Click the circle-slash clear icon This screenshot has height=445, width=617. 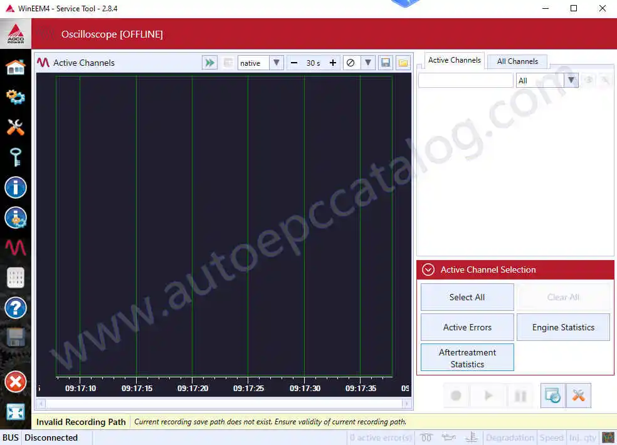pos(351,63)
